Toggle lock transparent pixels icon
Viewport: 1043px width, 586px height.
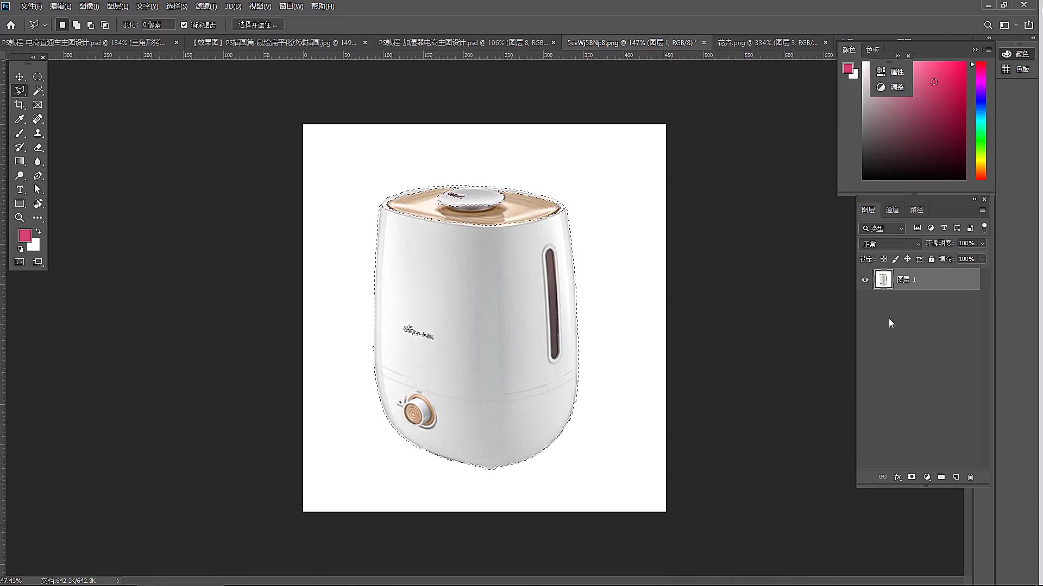884,259
